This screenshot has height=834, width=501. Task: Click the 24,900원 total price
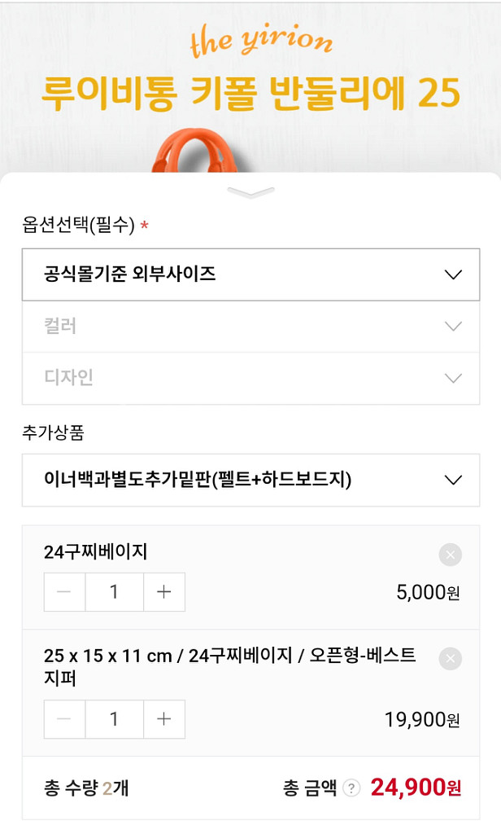coord(416,788)
